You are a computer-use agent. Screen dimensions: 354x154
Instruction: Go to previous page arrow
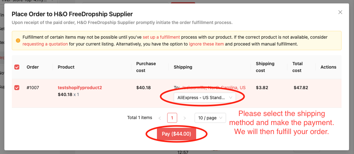(160, 118)
